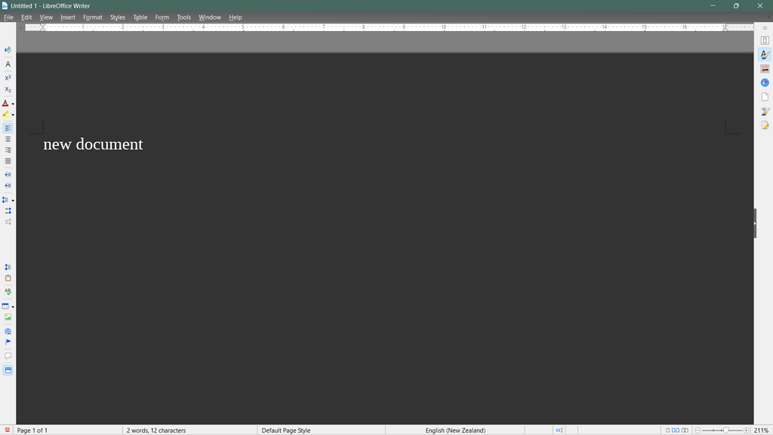Open the unordered list dropdown
The width and height of the screenshot is (773, 435).
[13, 200]
